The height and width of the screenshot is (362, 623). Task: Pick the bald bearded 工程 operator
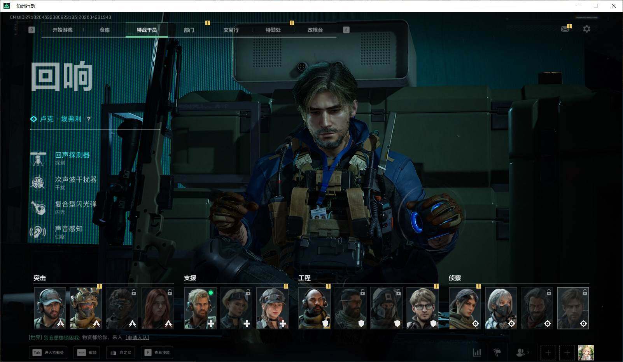tap(315, 308)
